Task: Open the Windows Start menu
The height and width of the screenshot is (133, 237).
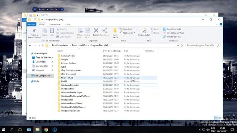Action: pos(3,130)
